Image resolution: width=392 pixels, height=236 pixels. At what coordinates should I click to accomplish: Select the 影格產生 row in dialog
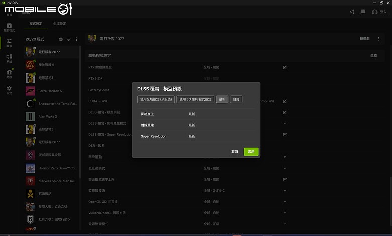point(196,114)
